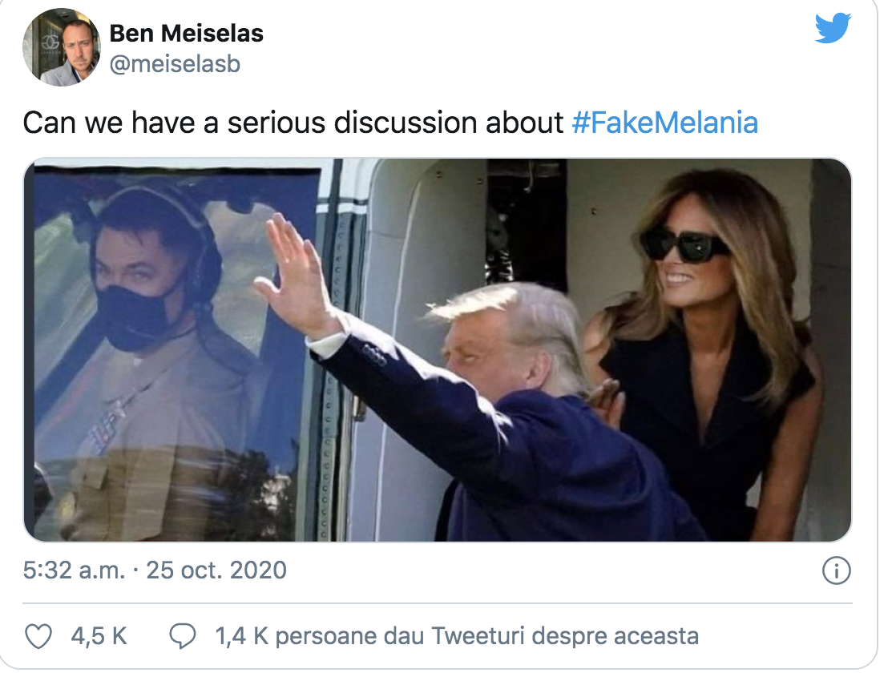Image resolution: width=896 pixels, height=681 pixels.
Task: Open the @meiselasb handle link
Action: pos(174,64)
